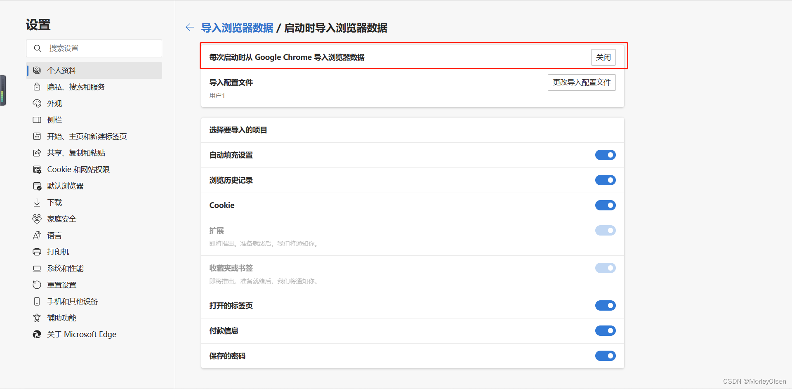Toggle the 扩展 switch
The height and width of the screenshot is (389, 792).
tap(605, 231)
